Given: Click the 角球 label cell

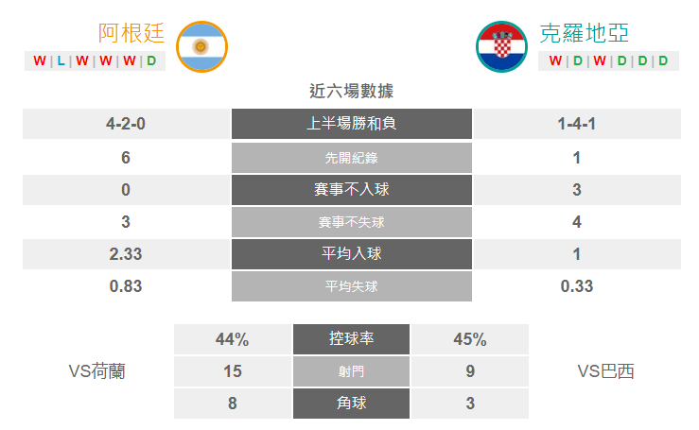Looking at the screenshot, I should (351, 404).
